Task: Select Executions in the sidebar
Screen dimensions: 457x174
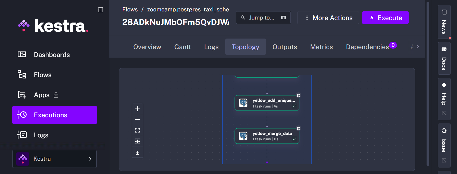Action: click(x=54, y=115)
